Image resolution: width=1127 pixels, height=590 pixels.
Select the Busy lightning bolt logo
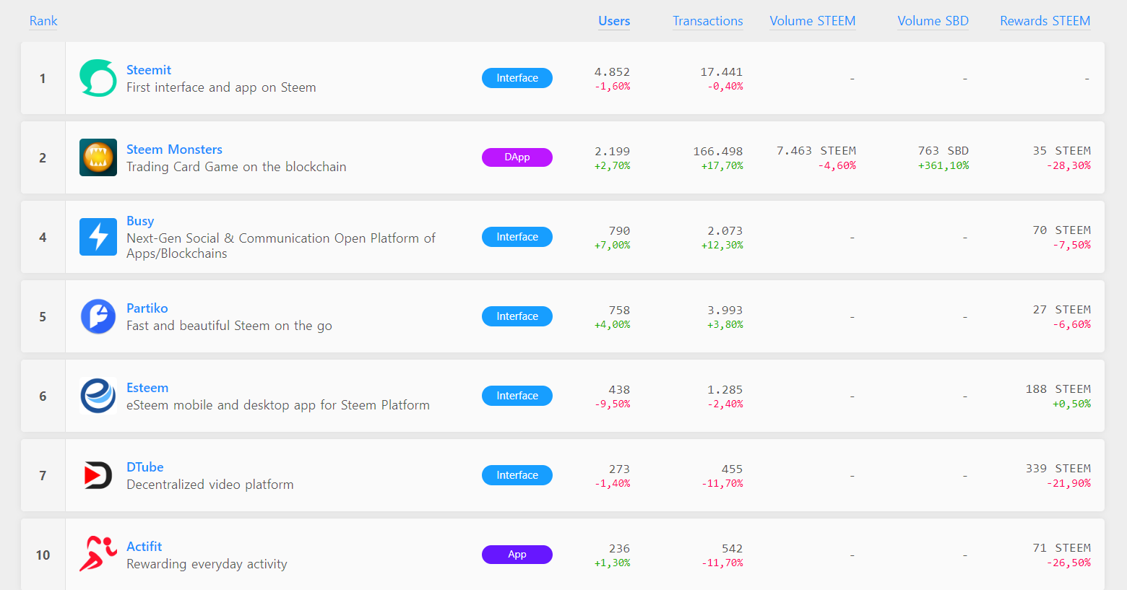[x=98, y=237]
